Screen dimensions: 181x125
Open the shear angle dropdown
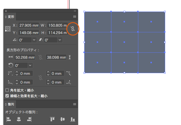60,40
